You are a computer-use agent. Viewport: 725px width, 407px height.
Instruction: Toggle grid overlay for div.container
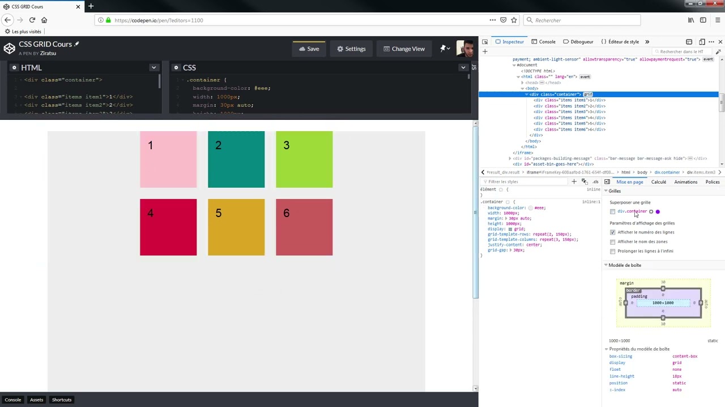(613, 211)
